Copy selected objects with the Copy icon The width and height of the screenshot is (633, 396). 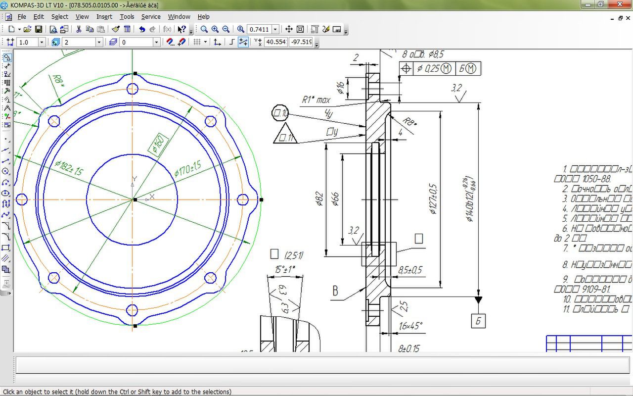tap(90, 29)
